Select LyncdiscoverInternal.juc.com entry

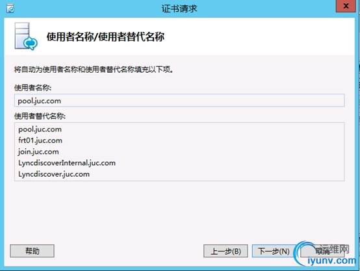(67, 163)
